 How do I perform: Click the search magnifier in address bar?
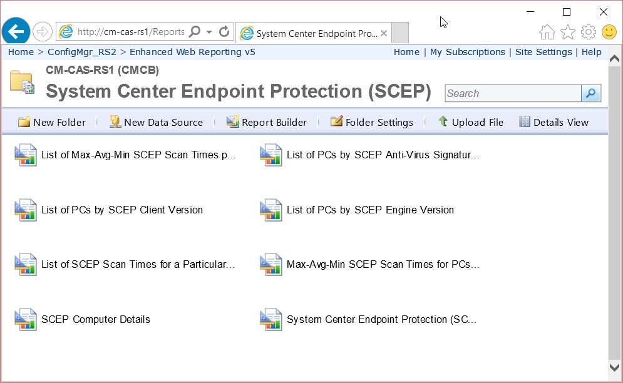tap(195, 31)
